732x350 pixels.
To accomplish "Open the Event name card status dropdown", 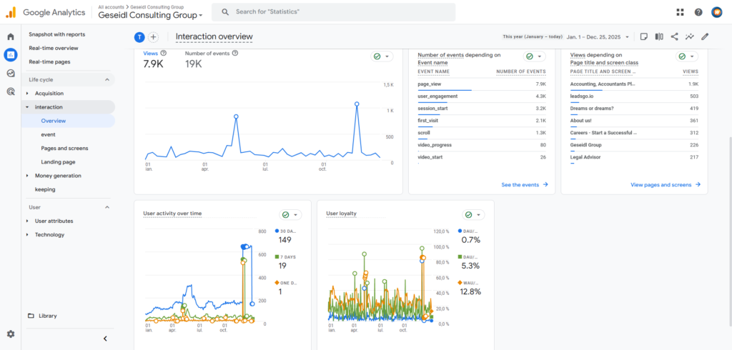I will 535,56.
